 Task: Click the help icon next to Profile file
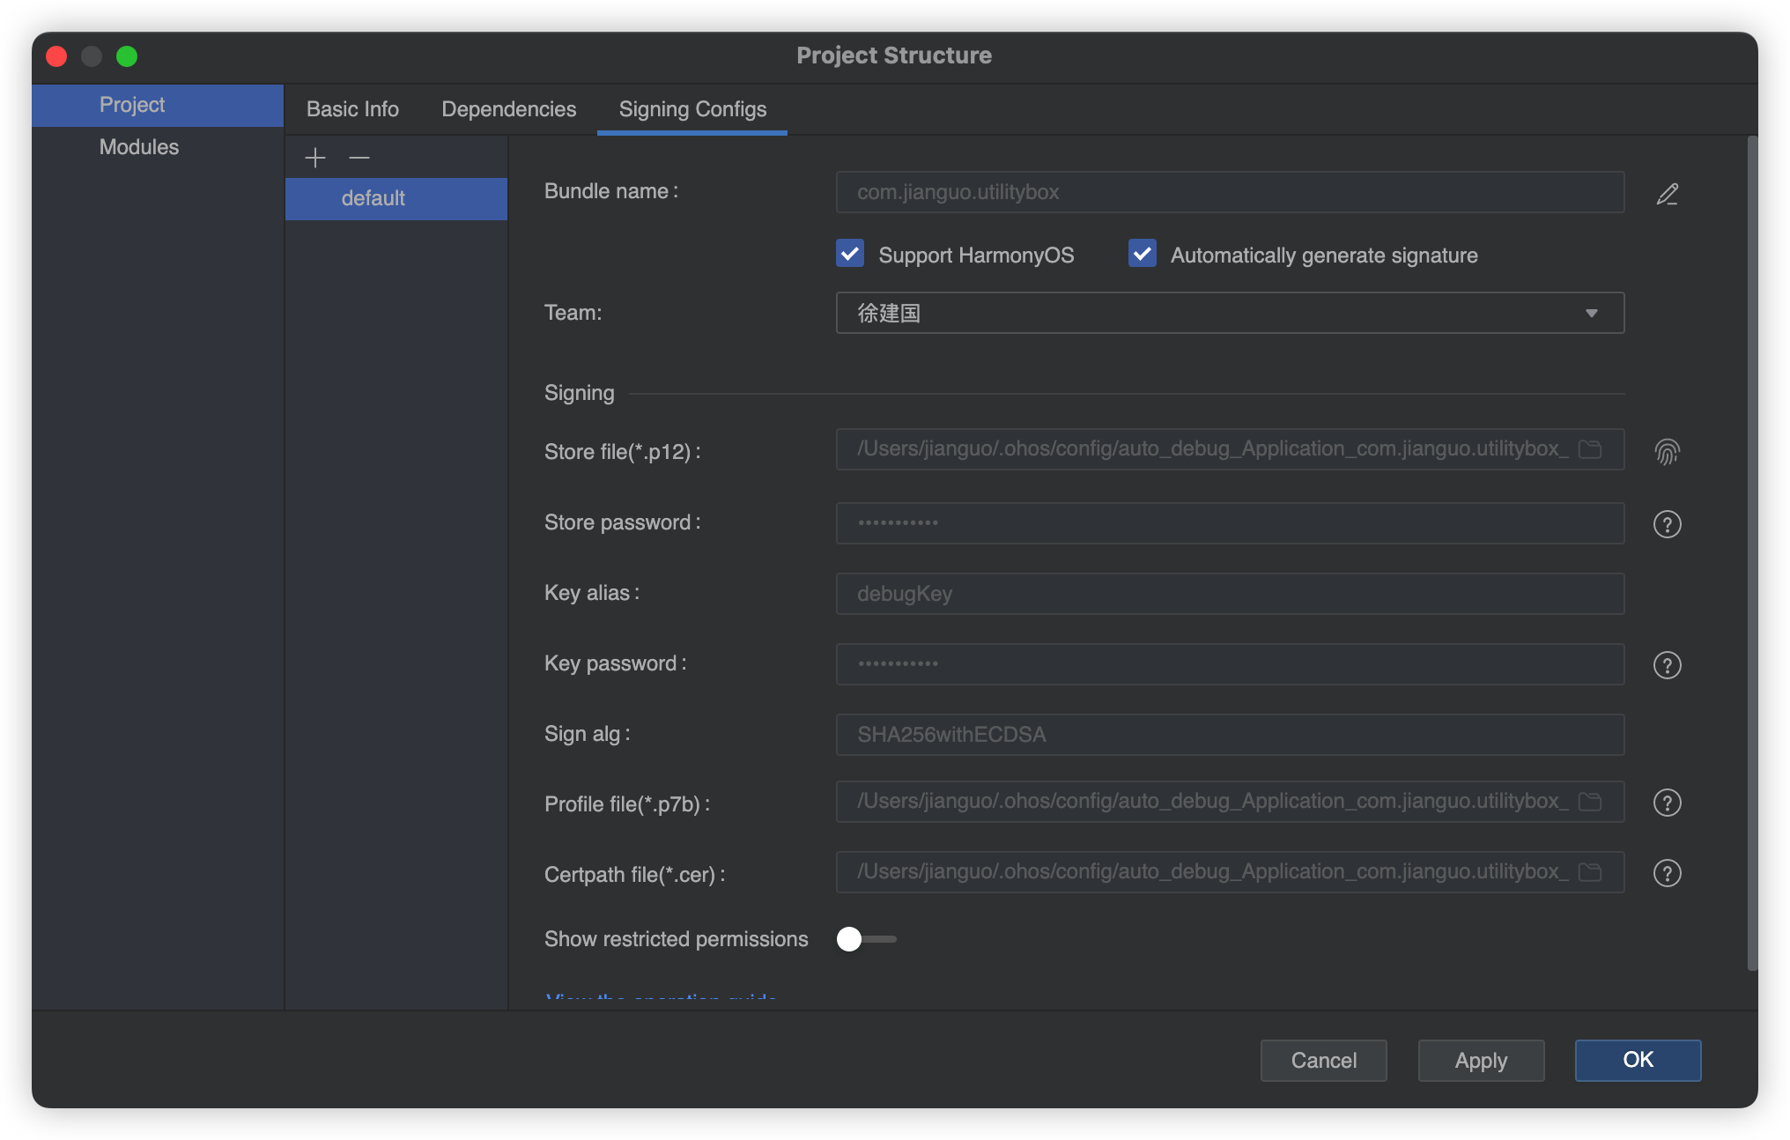[x=1668, y=801]
